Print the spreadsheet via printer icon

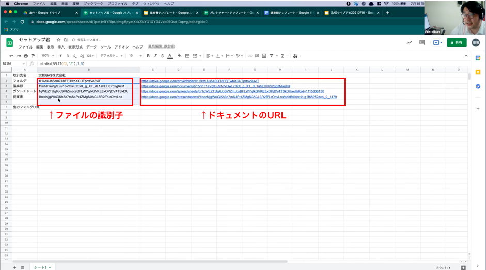click(x=26, y=56)
